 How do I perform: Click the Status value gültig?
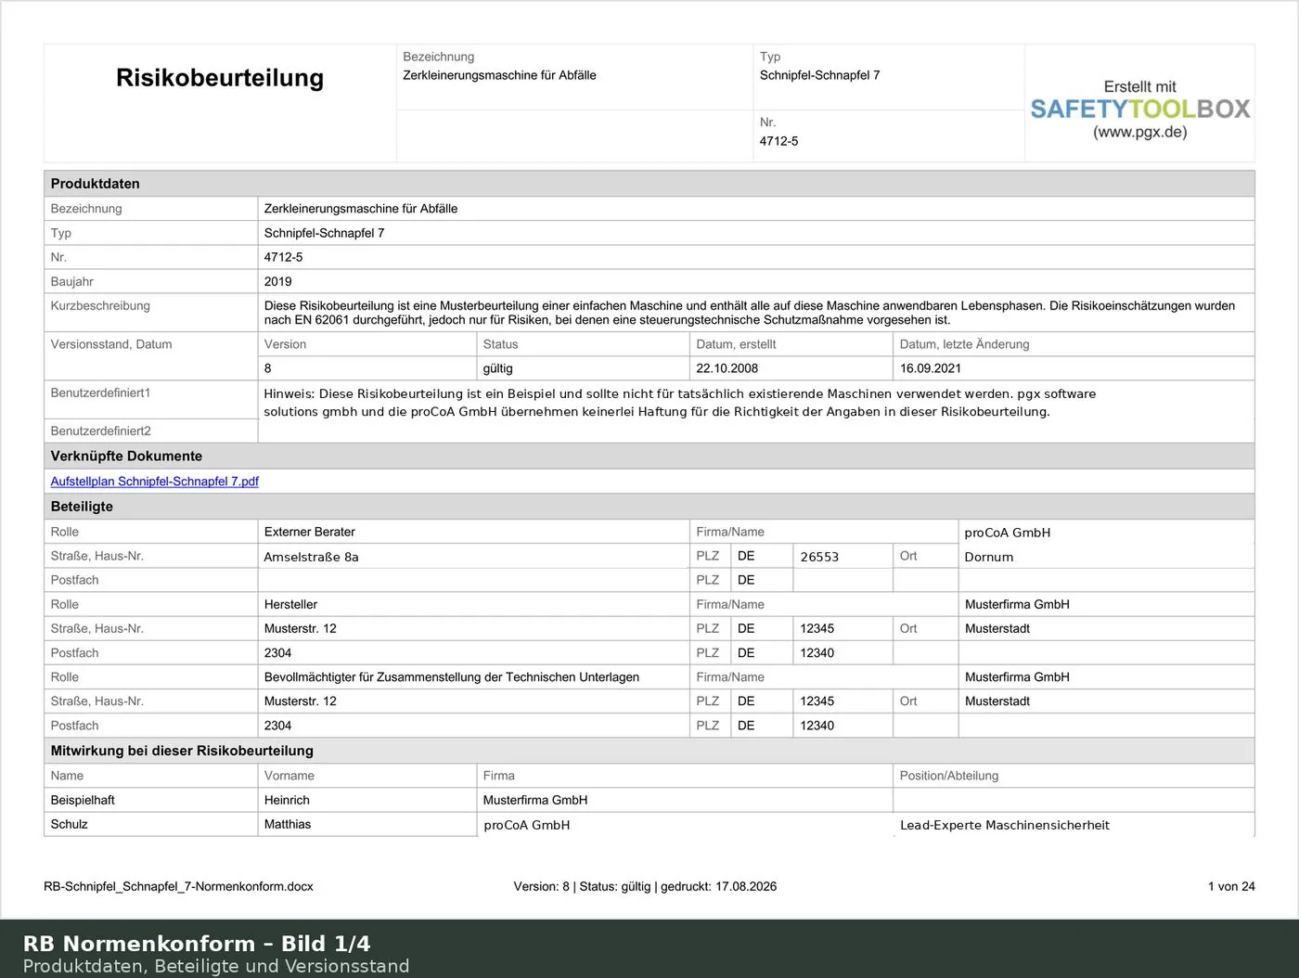pos(497,368)
